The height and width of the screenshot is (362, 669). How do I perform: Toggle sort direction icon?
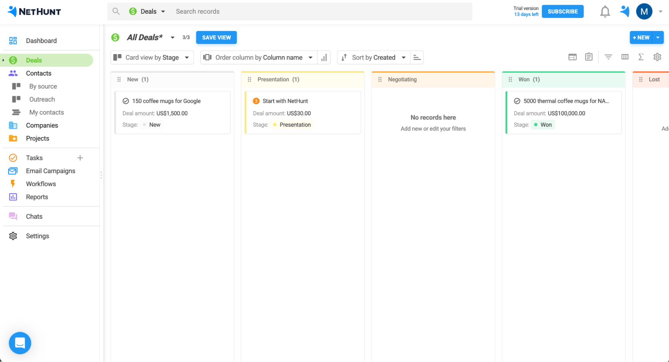[x=417, y=57]
